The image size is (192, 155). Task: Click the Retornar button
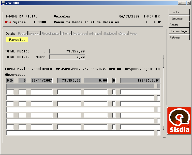pyautogui.click(x=179, y=37)
